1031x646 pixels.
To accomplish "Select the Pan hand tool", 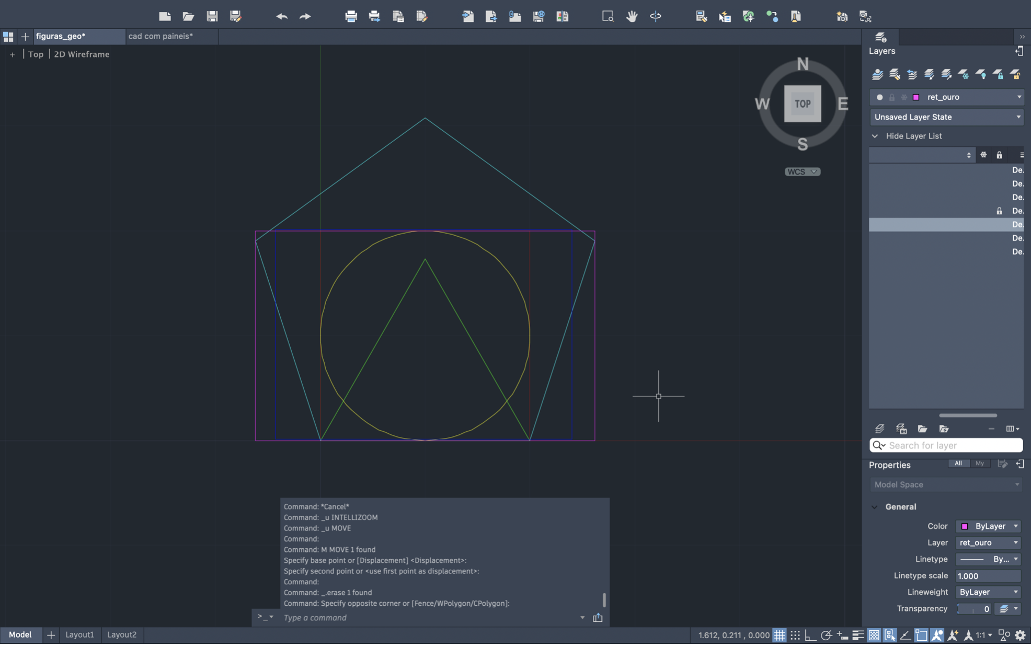I will tap(632, 17).
